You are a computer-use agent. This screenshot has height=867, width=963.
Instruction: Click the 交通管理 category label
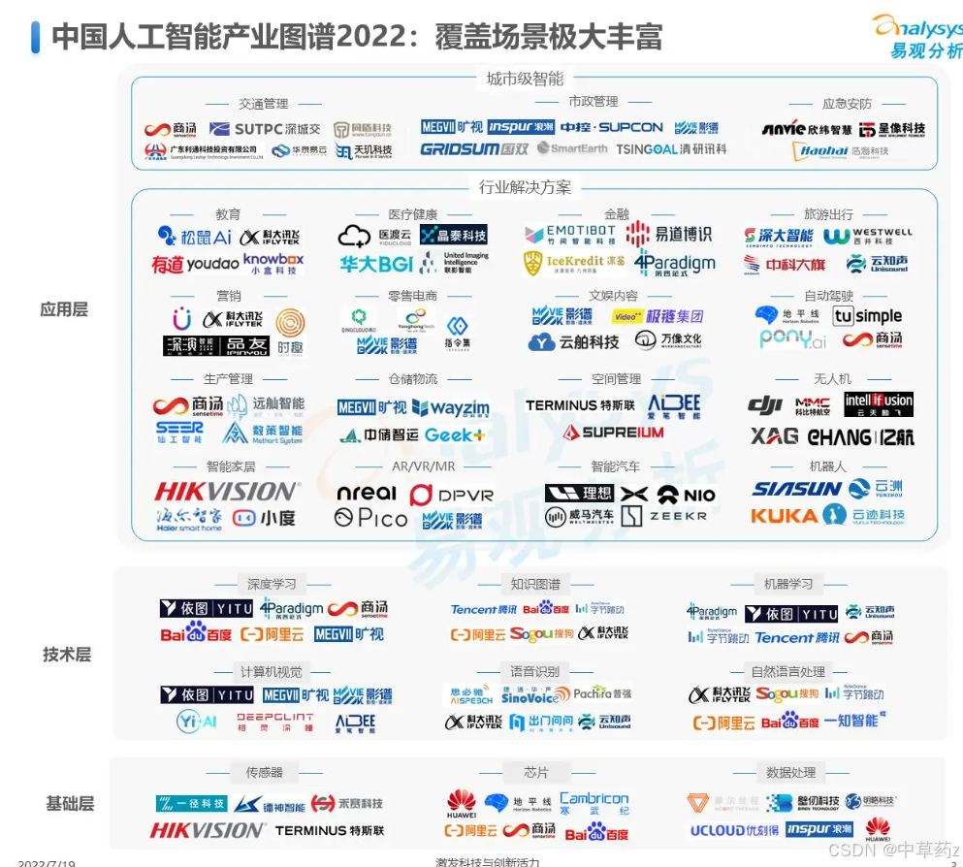click(x=264, y=104)
